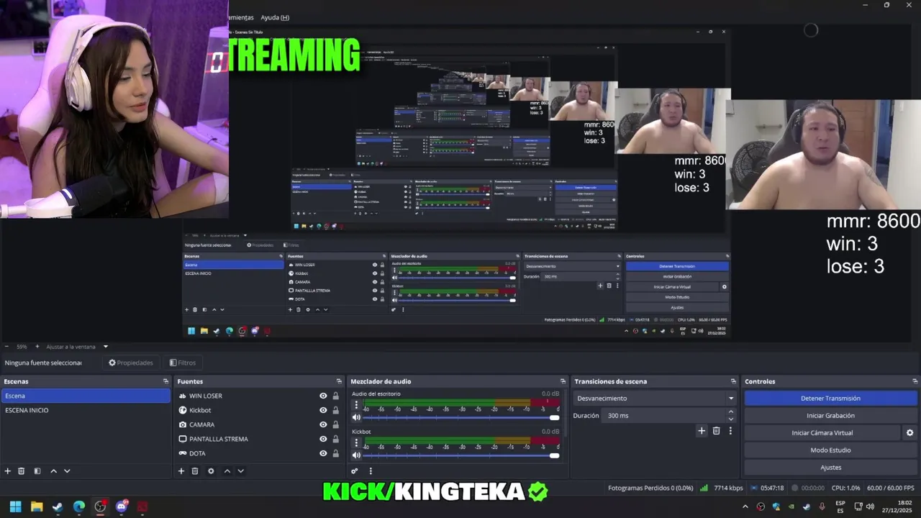Select ESCENA INICIO scene

pos(86,410)
